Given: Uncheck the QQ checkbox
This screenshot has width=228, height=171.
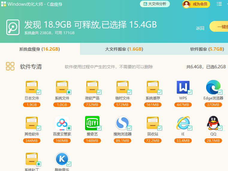Looking at the screenshot, I should pos(220,128).
